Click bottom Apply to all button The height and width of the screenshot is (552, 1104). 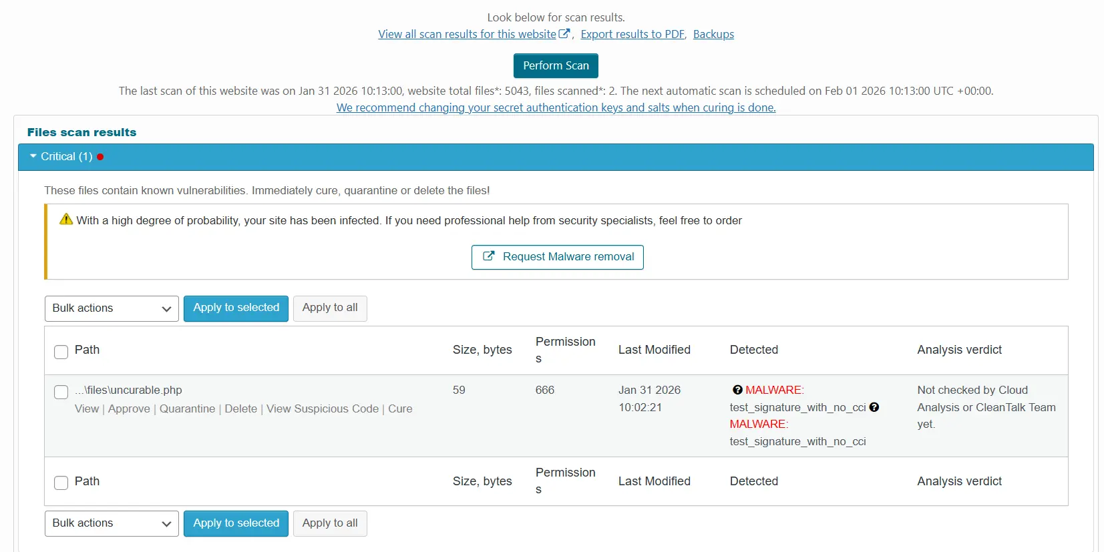[330, 523]
